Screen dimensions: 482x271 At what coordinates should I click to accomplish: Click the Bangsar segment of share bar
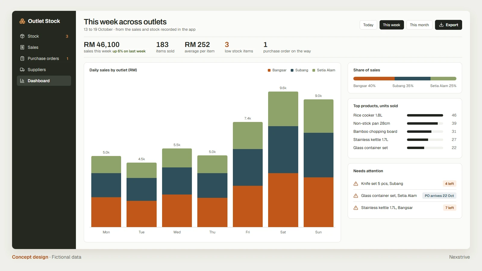(x=374, y=79)
